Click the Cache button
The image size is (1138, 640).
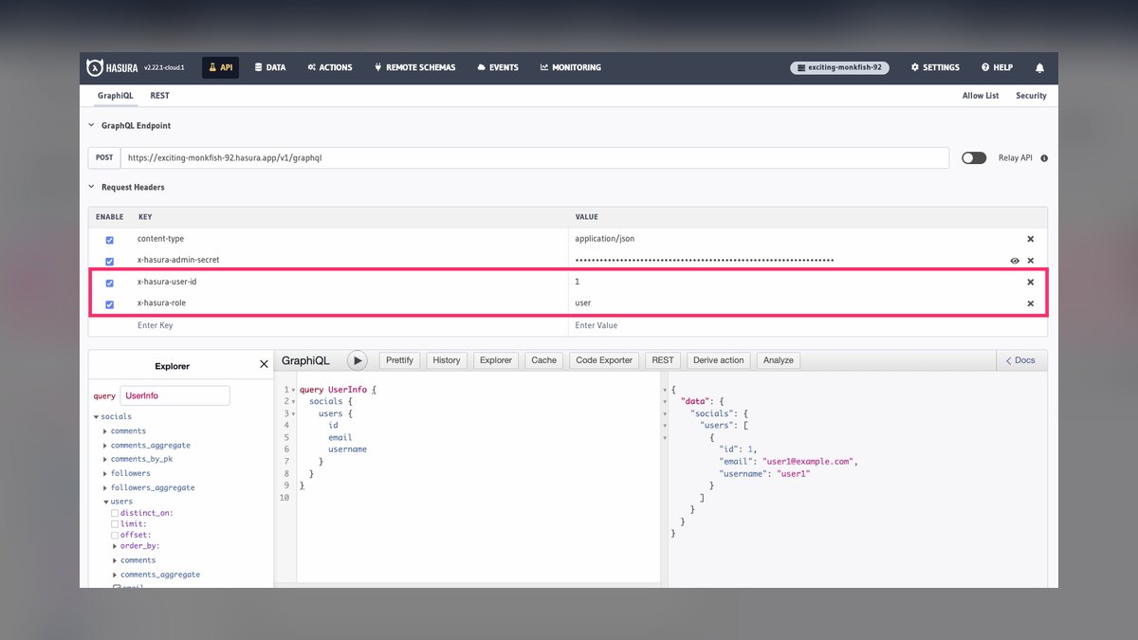click(544, 360)
